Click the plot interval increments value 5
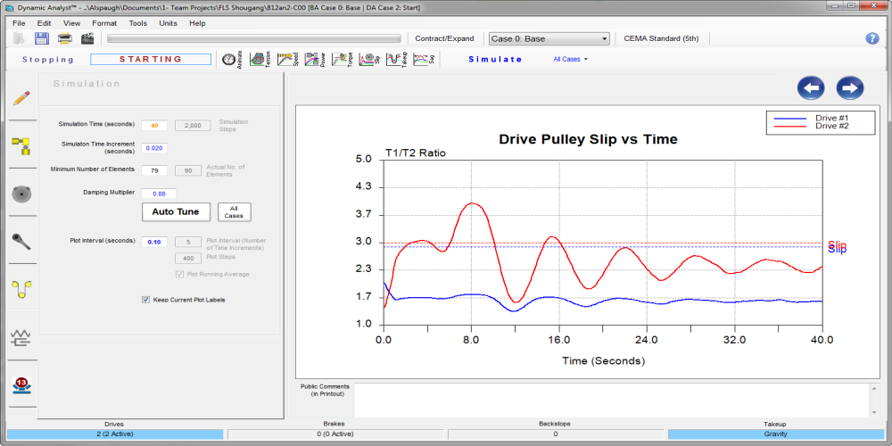Image resolution: width=892 pixels, height=446 pixels. point(187,241)
